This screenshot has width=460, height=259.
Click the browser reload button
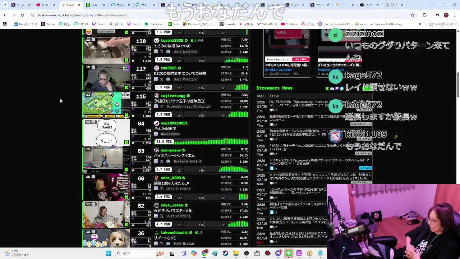22,15
